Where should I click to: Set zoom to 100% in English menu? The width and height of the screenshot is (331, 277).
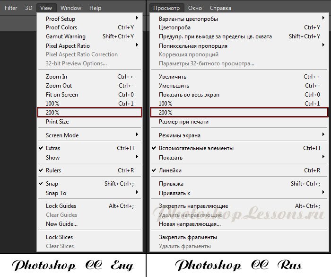(90, 103)
